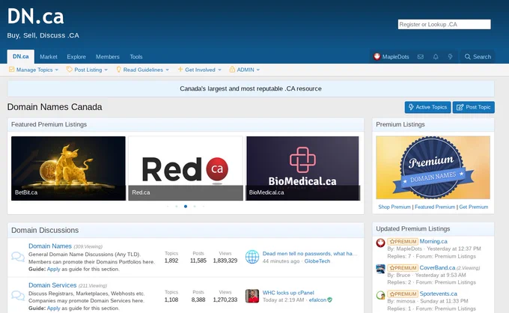This screenshot has width=509, height=313.
Task: Select the fourth carousel dot
Action: pyautogui.click(x=195, y=206)
